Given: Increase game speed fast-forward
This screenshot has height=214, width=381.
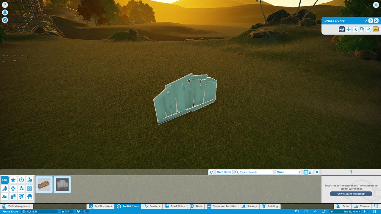Looking at the screenshot, I should (365, 212).
